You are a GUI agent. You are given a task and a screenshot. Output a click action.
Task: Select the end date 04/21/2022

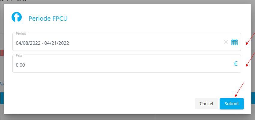coord(56,43)
